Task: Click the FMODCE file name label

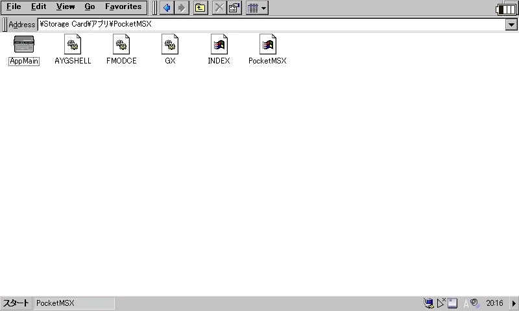Action: tap(121, 61)
